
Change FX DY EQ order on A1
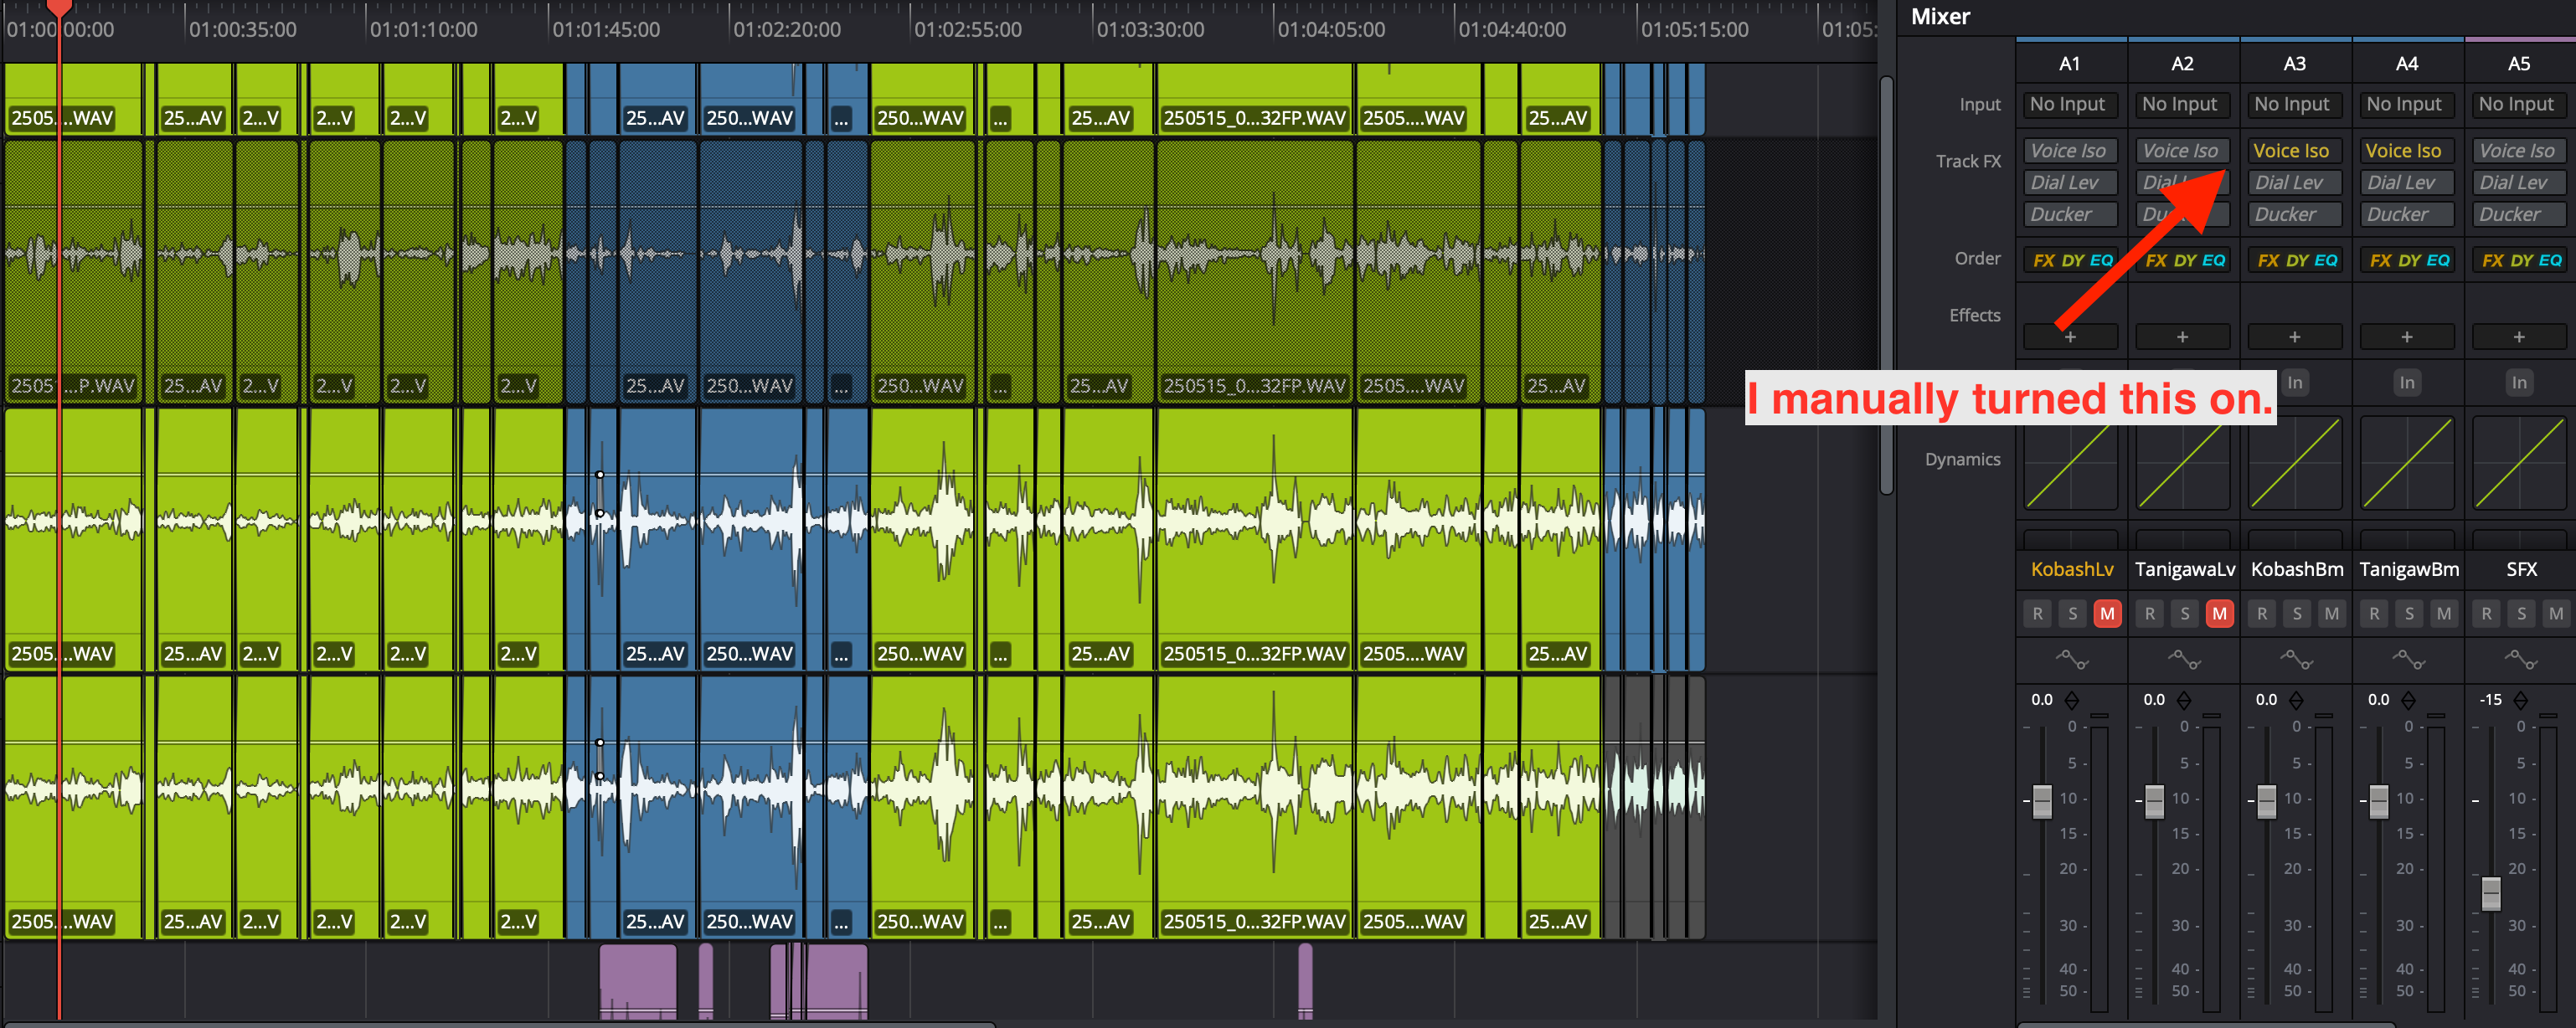point(2070,260)
